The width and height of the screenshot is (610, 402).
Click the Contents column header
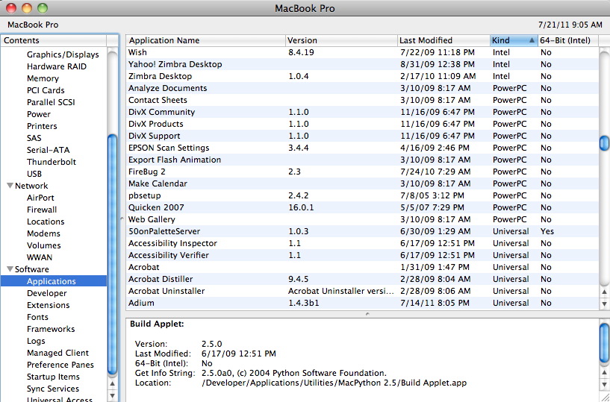point(53,40)
